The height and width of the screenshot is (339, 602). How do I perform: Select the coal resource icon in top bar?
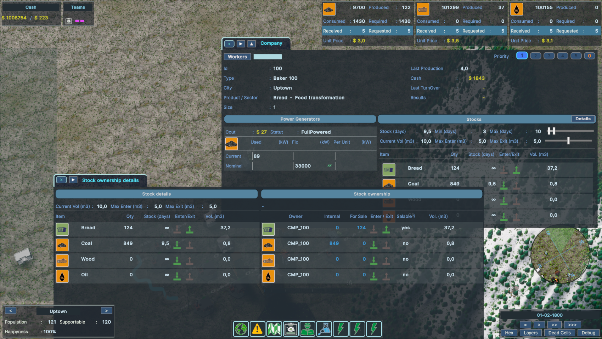coord(329,9)
